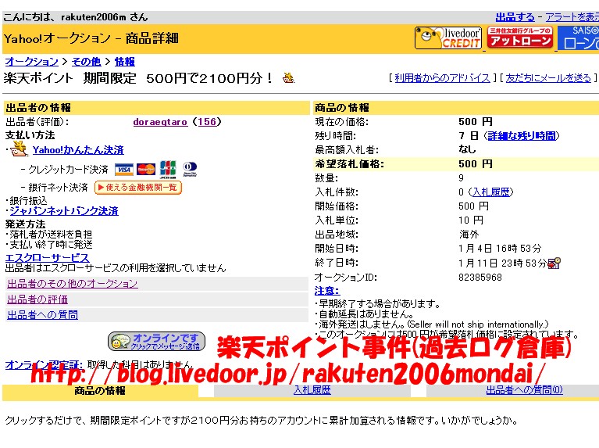
Task: Open 出品者の評価 link
Action: [37, 299]
